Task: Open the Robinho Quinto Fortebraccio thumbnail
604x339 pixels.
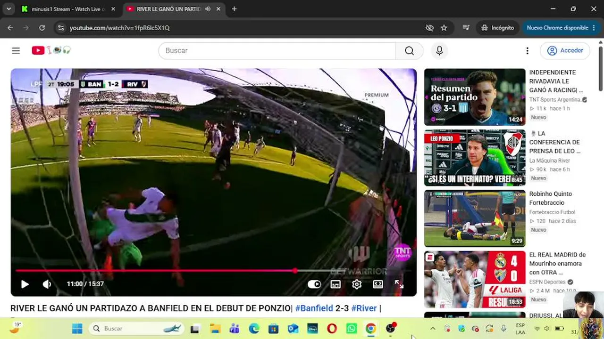Action: 475,218
